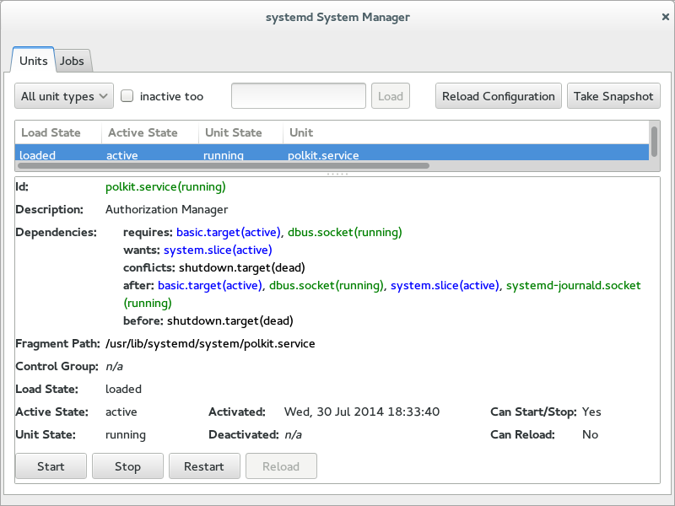Click the vertical scrollbar of unit list
The image size is (675, 506).
[x=654, y=139]
